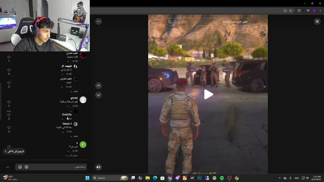This screenshot has width=324, height=182.
Task: Like the faisa4..f comment
Action: click(9, 128)
